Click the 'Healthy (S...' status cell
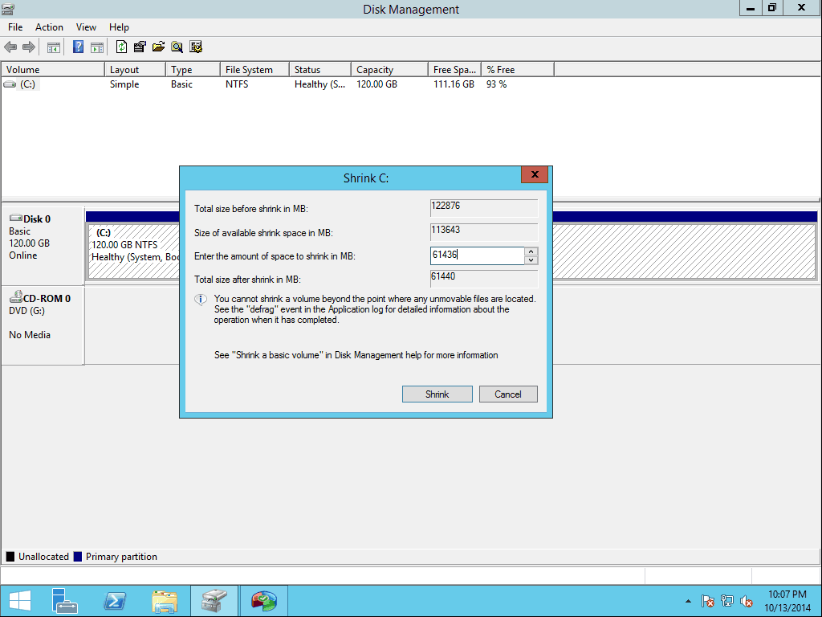822x617 pixels. click(319, 84)
